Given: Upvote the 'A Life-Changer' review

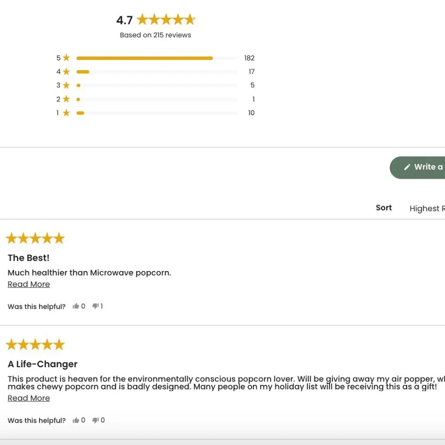Looking at the screenshot, I should 76,420.
